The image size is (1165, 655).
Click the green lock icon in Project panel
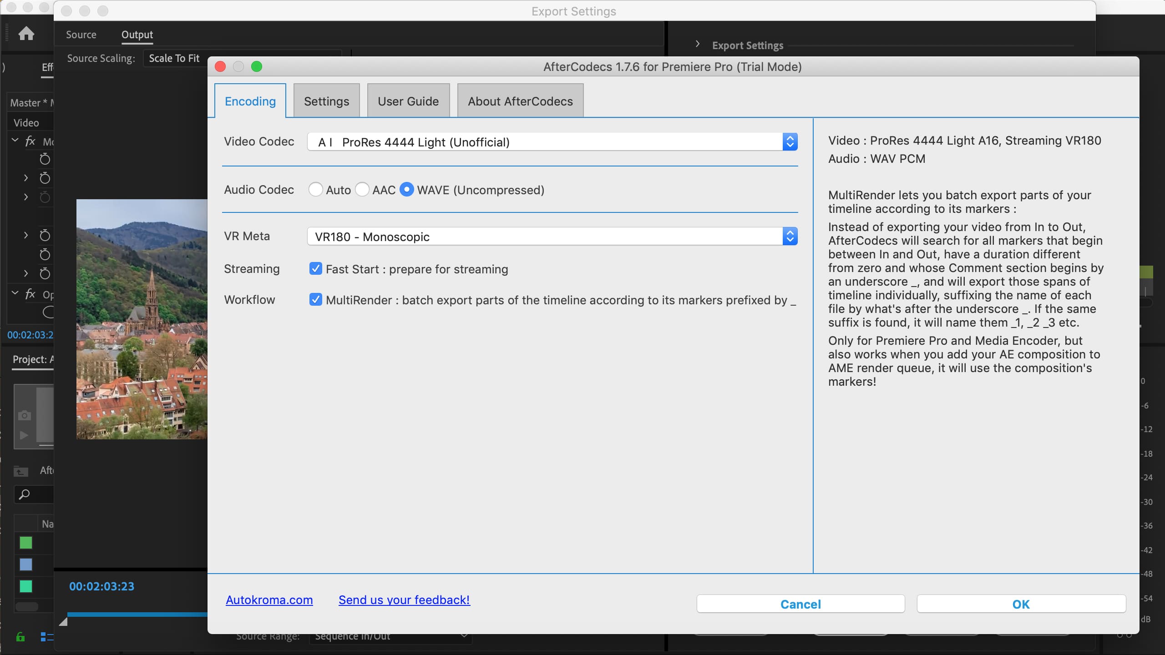[x=20, y=637]
